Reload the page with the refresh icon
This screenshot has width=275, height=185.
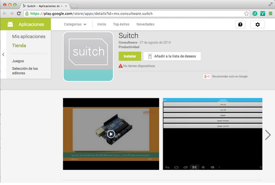(x=19, y=13)
